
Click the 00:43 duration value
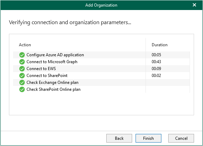[x=156, y=62]
